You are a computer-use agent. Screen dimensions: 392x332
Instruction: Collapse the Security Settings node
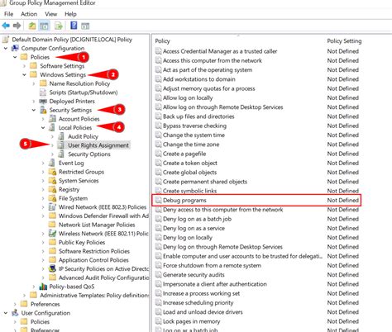coord(34,110)
